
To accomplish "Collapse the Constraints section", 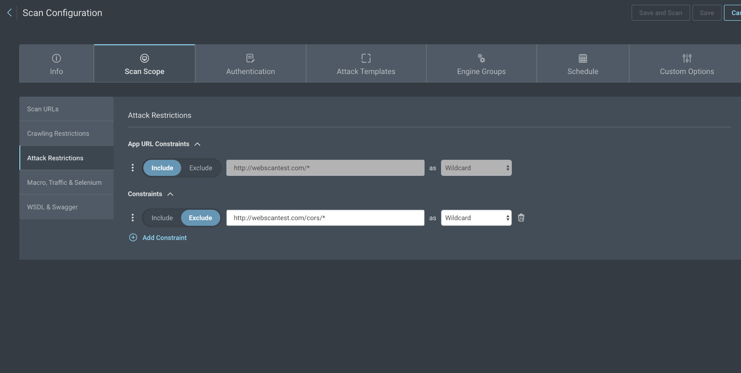I will [170, 194].
